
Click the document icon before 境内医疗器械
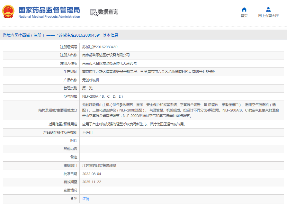(4, 35)
